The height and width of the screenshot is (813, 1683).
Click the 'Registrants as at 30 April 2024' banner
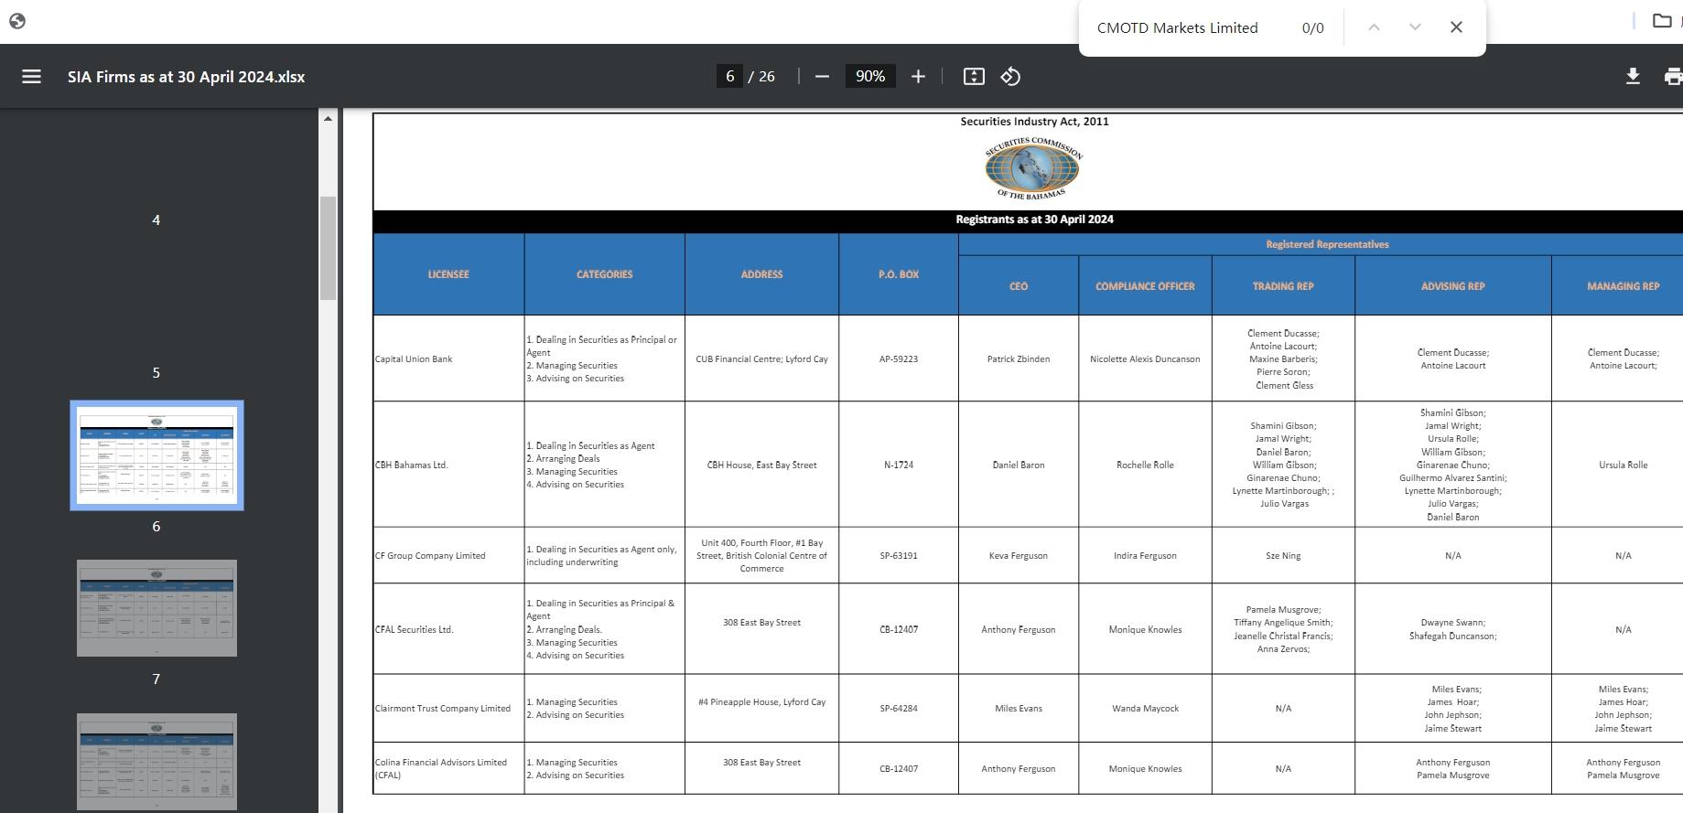tap(1034, 219)
